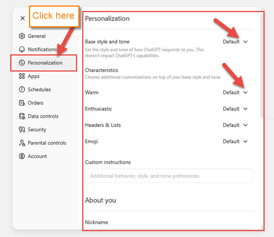Click the General gear icon

coord(22,36)
